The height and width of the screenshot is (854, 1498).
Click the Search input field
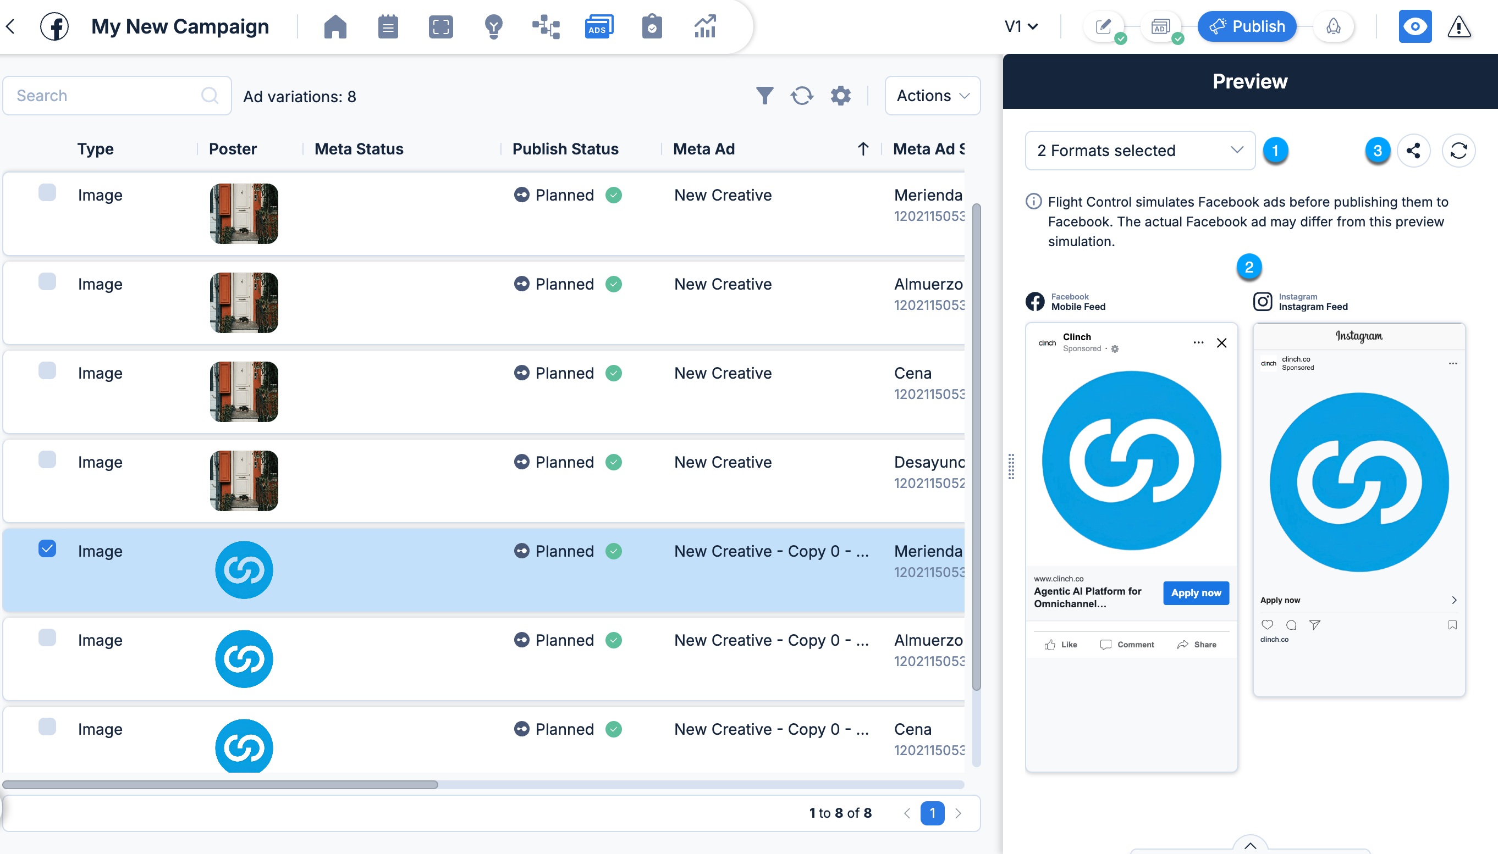[117, 96]
